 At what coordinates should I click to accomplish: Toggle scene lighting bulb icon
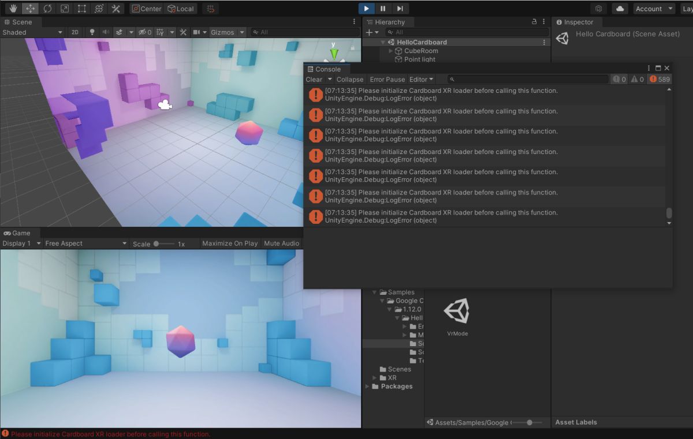92,32
